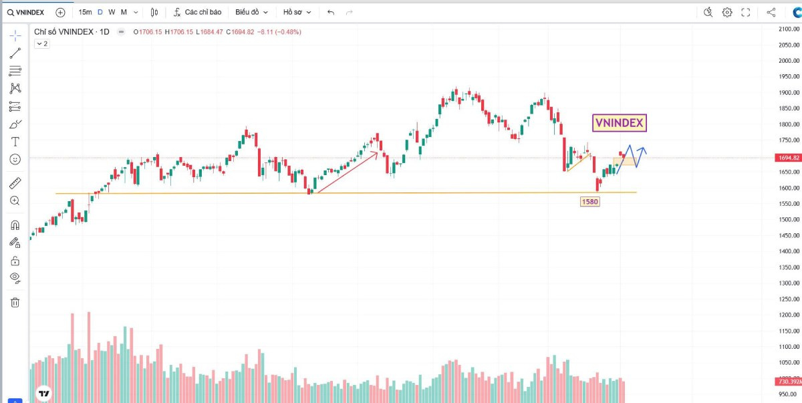The width and height of the screenshot is (802, 403).
Task: Open the timeframe dropdown chevron
Action: point(135,11)
